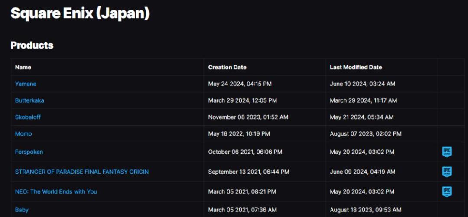Image resolution: width=468 pixels, height=217 pixels.
Task: Click Yamane's May 24 2024 creation date
Action: [x=240, y=84]
